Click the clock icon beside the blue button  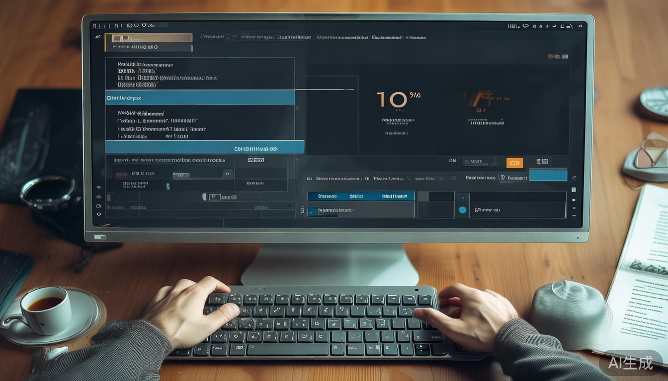coord(502,177)
